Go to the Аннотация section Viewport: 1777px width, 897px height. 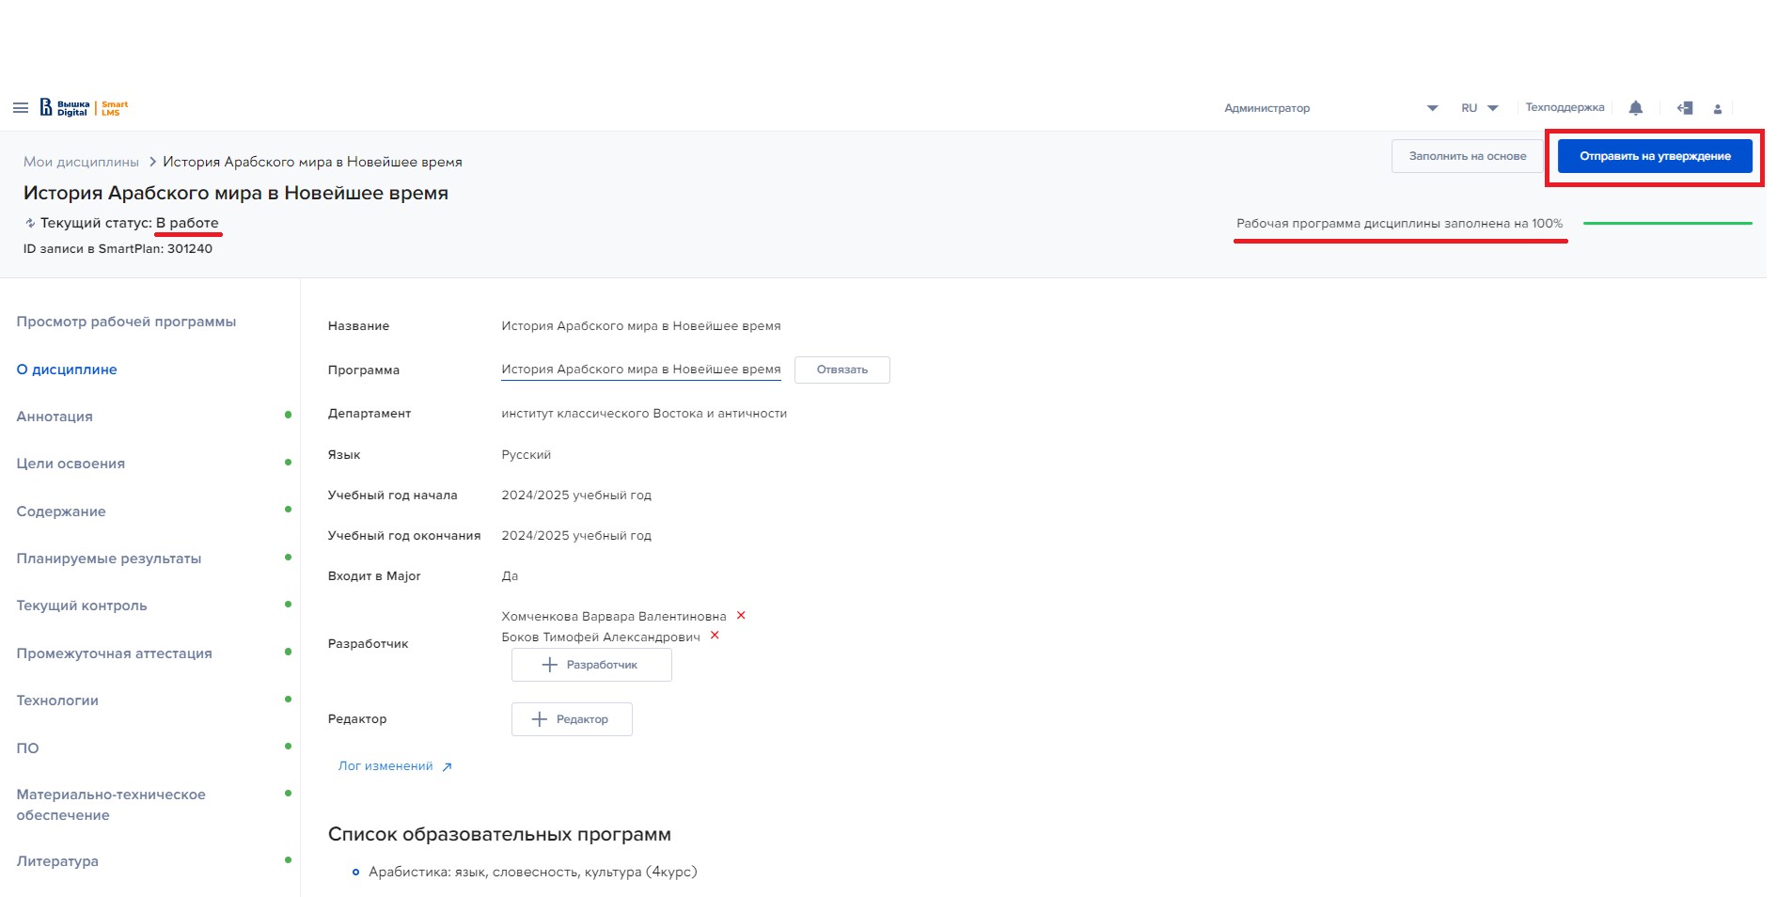click(55, 417)
